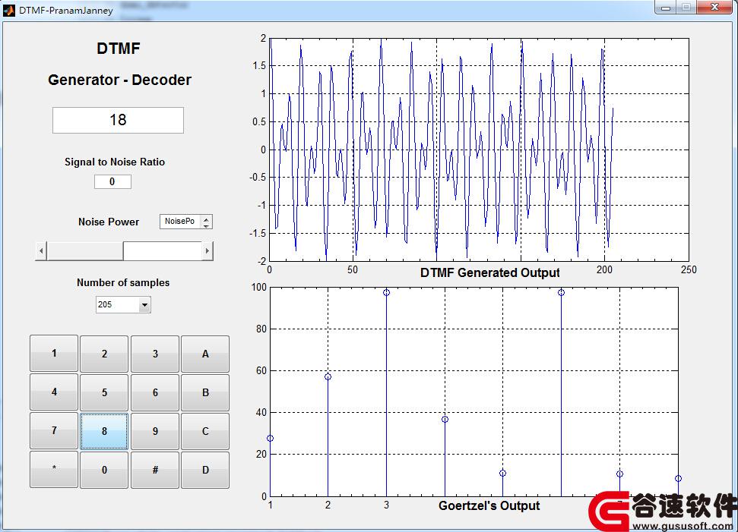Maximize the DTMF-PranamJanney window
738x532 pixels.
click(x=686, y=8)
